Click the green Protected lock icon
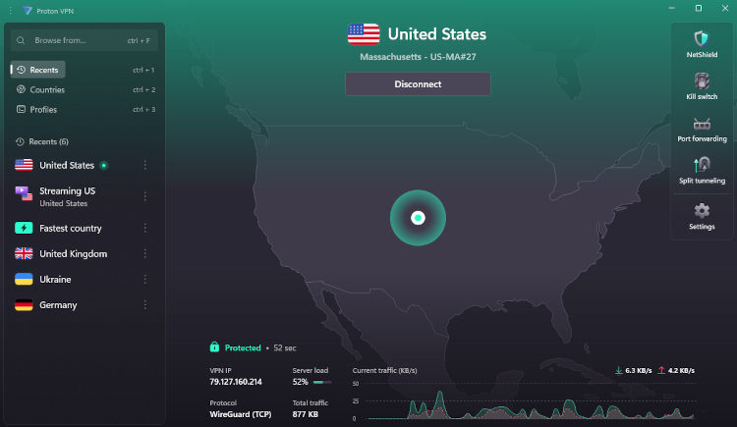 [x=214, y=347]
